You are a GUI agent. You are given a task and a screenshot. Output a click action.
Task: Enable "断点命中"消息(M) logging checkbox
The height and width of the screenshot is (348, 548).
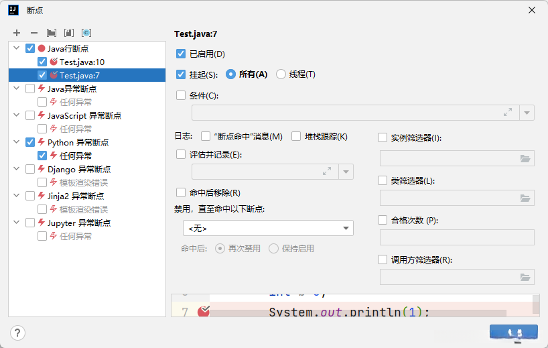point(206,136)
